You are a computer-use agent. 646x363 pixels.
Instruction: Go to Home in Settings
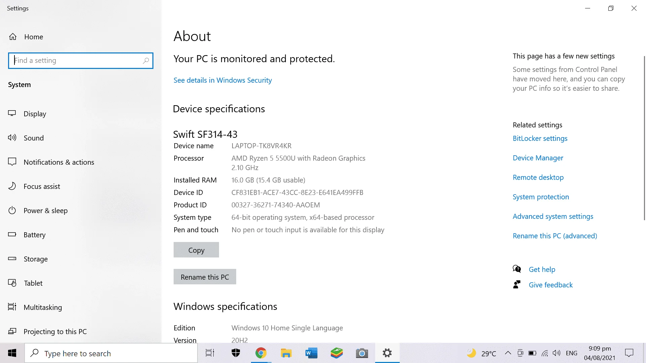(x=34, y=37)
